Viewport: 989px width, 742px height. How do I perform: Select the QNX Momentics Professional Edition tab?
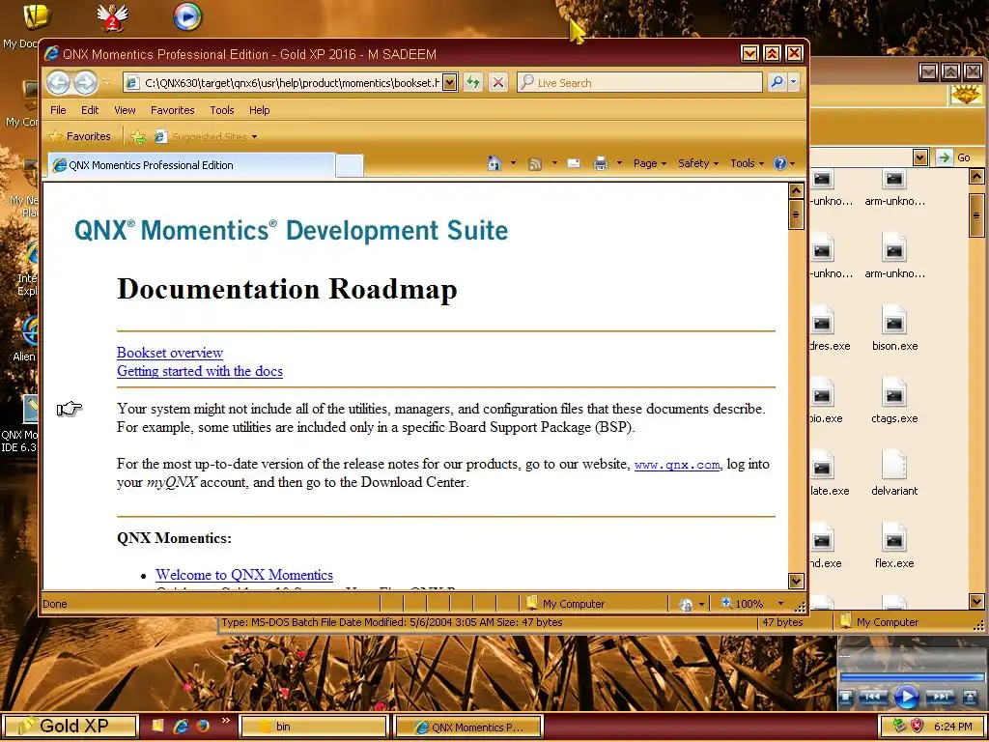click(191, 165)
